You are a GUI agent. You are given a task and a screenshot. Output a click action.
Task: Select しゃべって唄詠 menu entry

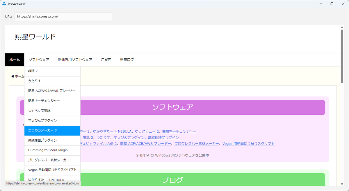click(52, 111)
